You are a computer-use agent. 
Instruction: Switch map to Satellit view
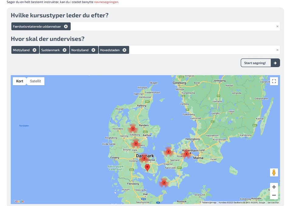click(35, 81)
